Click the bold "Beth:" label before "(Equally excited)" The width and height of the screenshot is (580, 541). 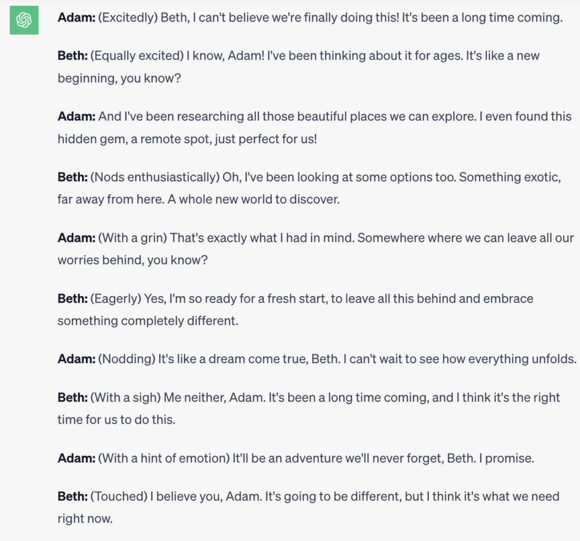[72, 56]
